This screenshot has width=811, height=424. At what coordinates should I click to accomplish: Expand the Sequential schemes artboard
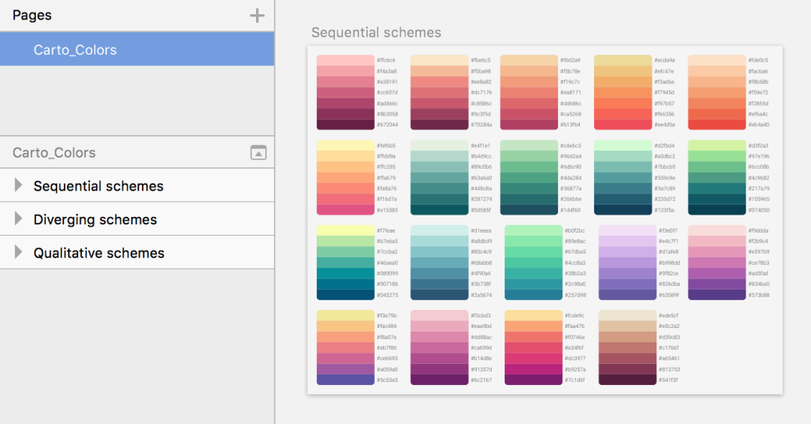point(19,185)
